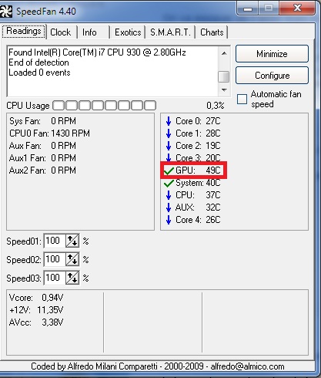The image size is (321, 378).
Task: Click the log scrollbar up arrow
Action: point(224,53)
